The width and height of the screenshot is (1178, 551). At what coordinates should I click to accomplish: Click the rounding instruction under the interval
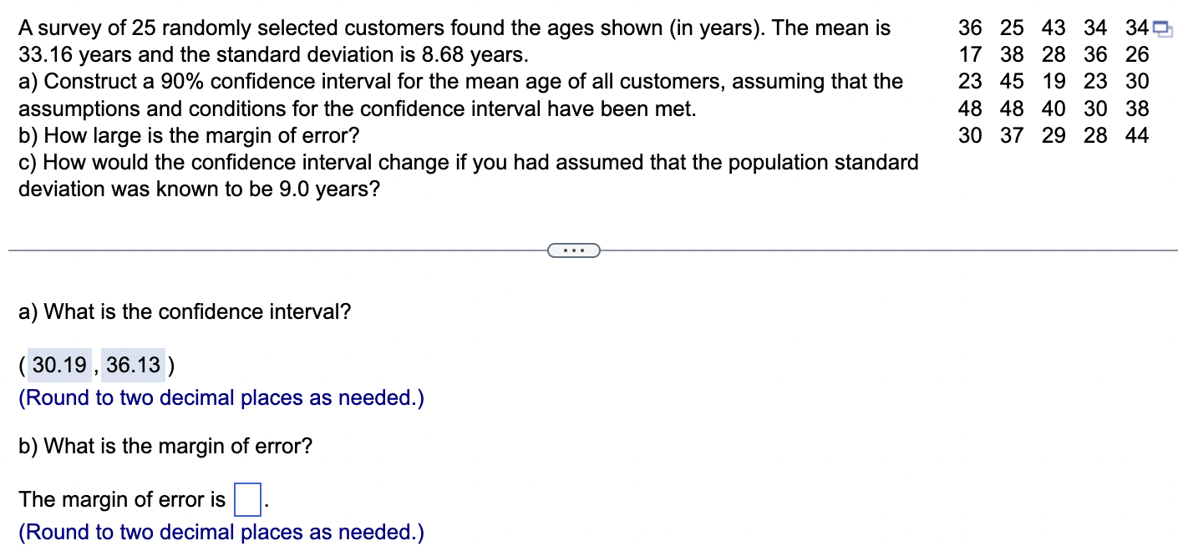pyautogui.click(x=220, y=398)
